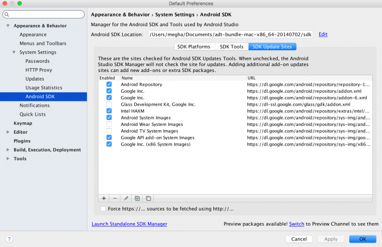Click the OK button
The image size is (382, 247).
pos(362,239)
